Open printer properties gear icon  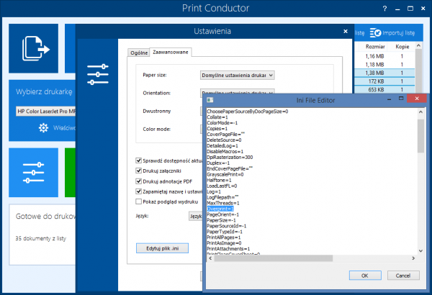43,128
